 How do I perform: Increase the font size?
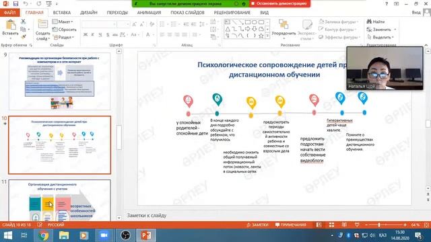tap(135, 24)
